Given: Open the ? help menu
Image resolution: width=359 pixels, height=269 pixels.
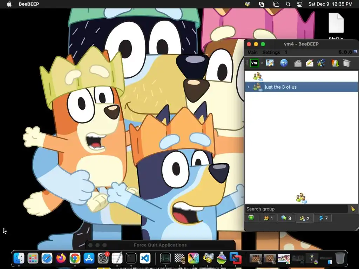Looking at the screenshot, I should click(286, 53).
